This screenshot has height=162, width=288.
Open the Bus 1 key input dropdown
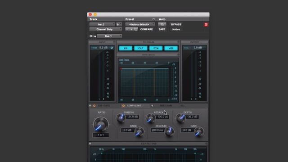[109, 36]
